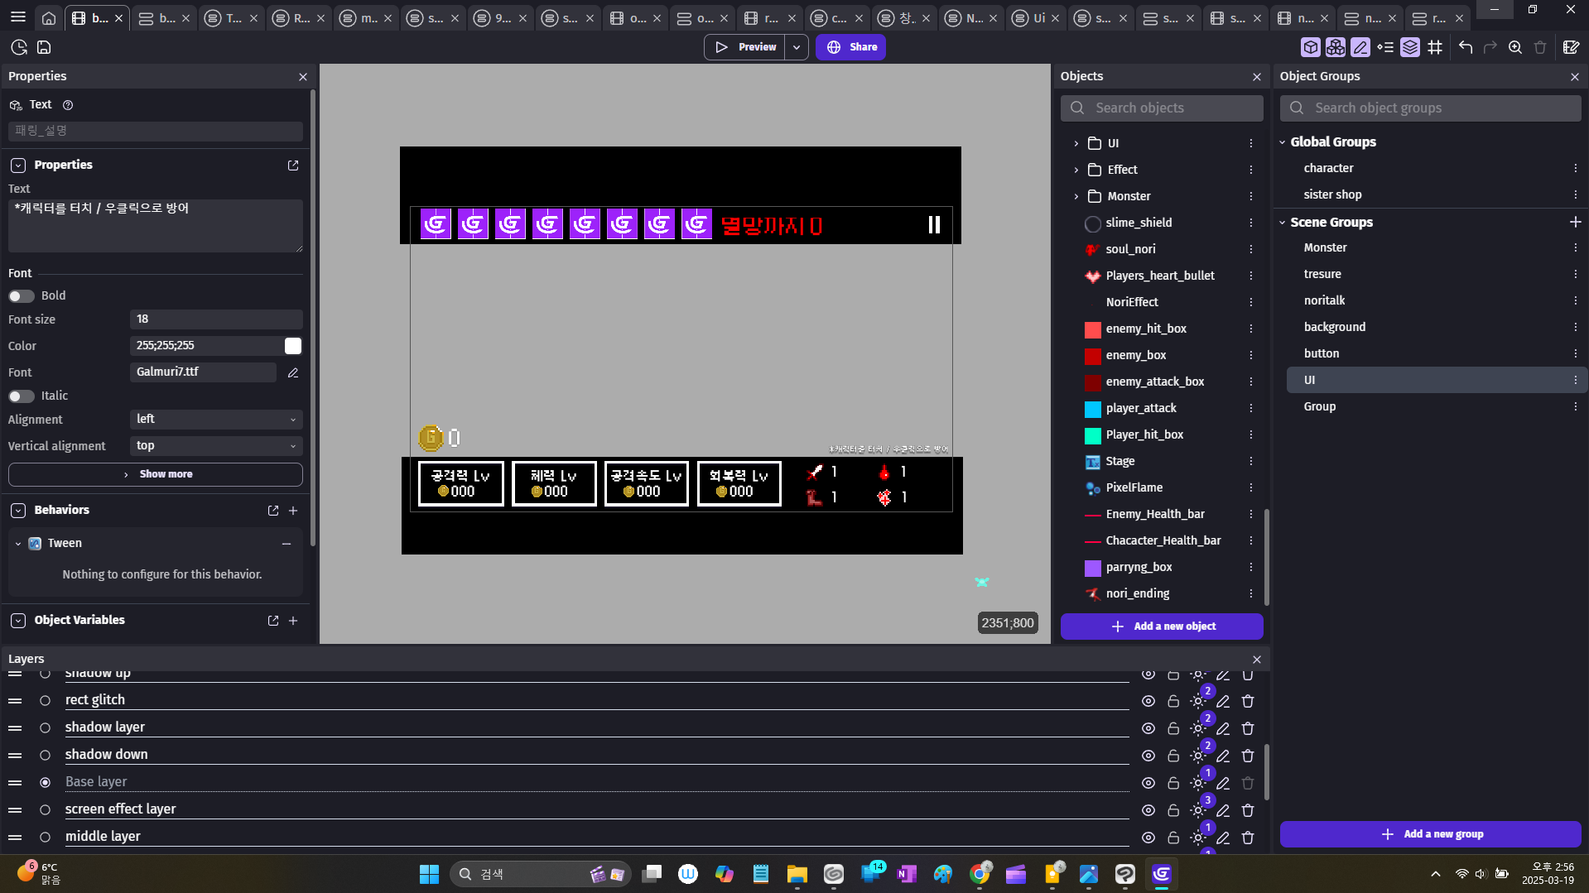
Task: Lock the shadow down layer
Action: (1173, 756)
